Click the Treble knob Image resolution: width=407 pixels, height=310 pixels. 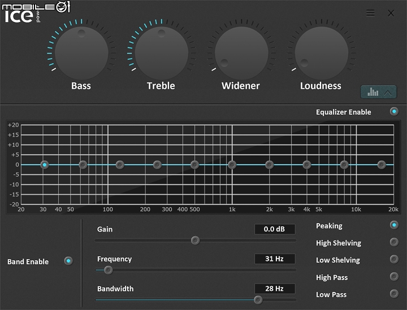pos(162,53)
